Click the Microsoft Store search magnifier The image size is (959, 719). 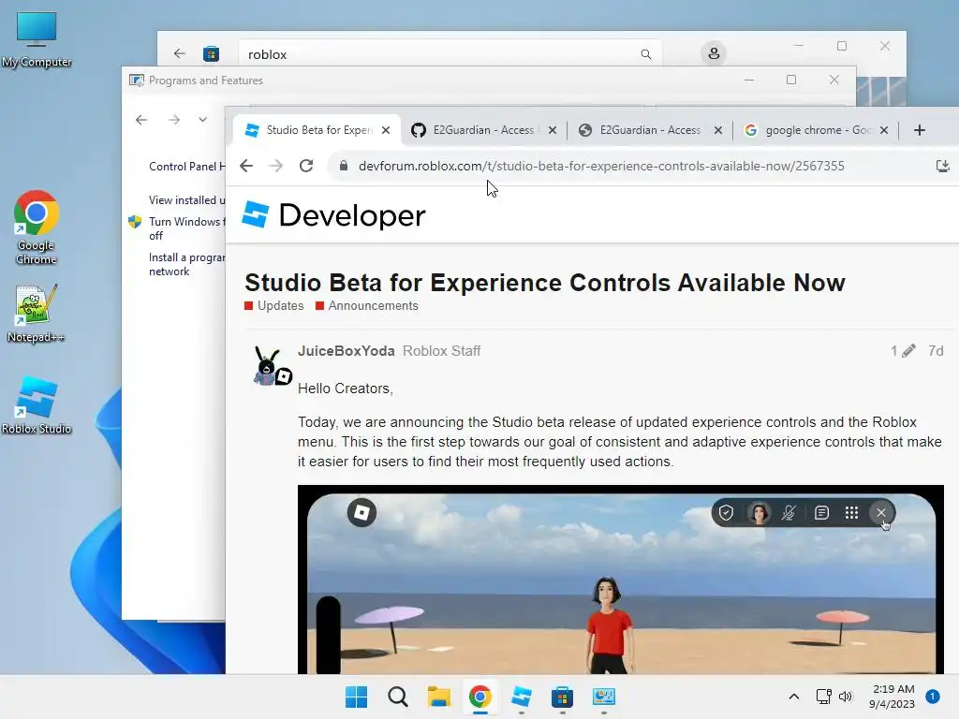(646, 54)
